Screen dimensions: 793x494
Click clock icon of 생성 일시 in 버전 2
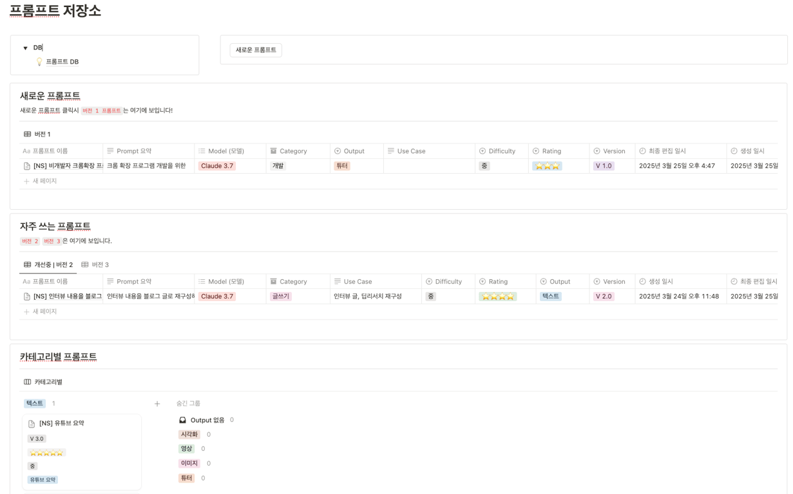(642, 282)
